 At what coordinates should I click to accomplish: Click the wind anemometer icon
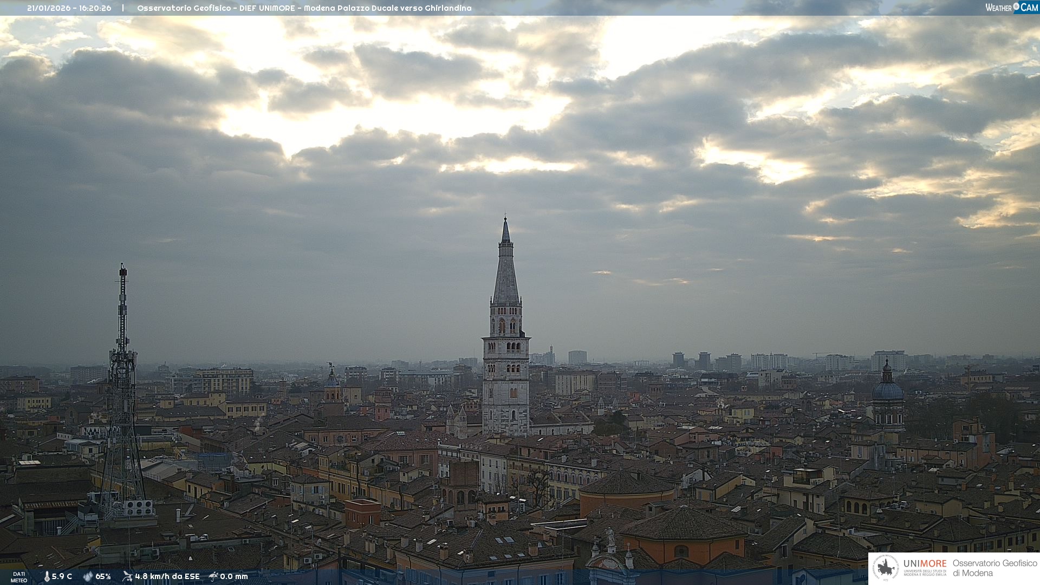click(127, 576)
